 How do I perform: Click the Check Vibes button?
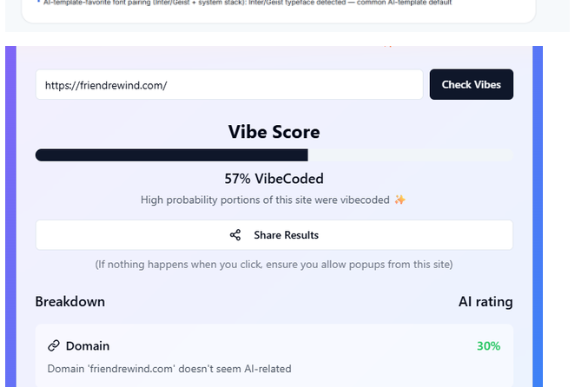(472, 85)
